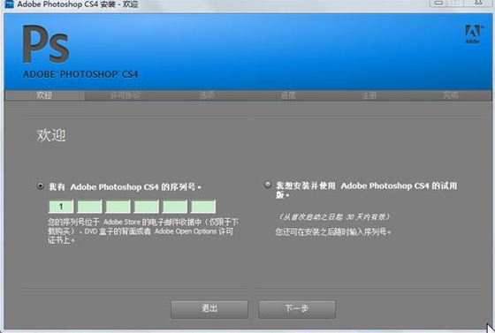Viewport: 495px width, 333px height.
Task: Click the installer icon in title bar
Action: point(9,4)
